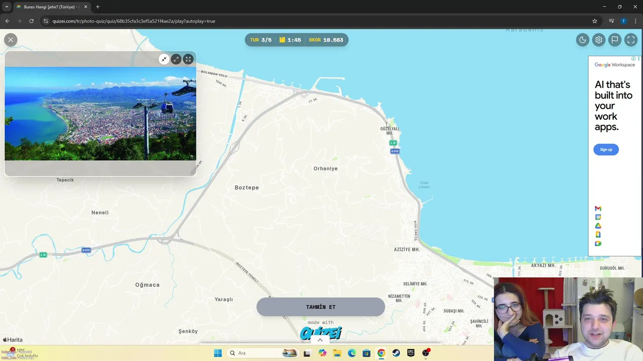Viewport: 643px width, 361px height.
Task: Click the 1:45 timer display
Action: (290, 40)
